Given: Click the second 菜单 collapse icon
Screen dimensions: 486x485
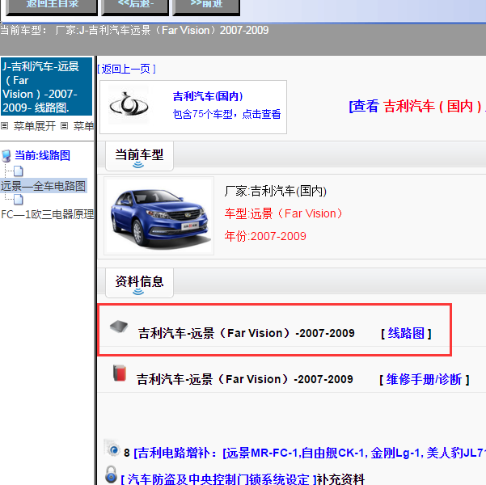Looking at the screenshot, I should [x=64, y=125].
